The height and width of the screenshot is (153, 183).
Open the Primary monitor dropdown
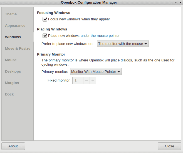click(x=96, y=72)
